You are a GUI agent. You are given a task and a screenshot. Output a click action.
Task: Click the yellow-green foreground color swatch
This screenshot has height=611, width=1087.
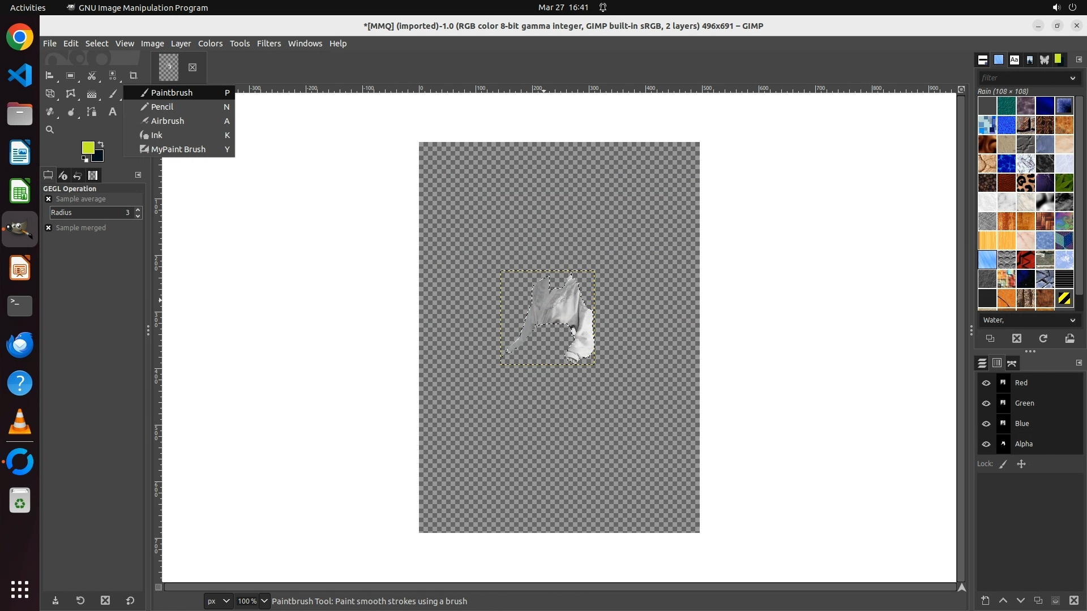(88, 148)
